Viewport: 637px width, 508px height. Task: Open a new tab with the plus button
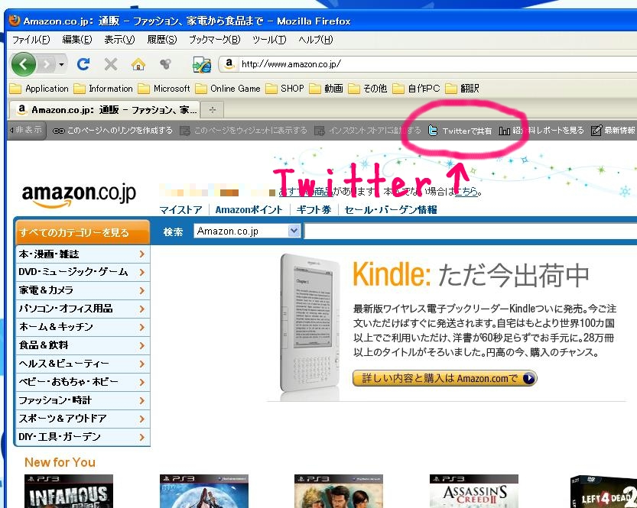point(213,110)
